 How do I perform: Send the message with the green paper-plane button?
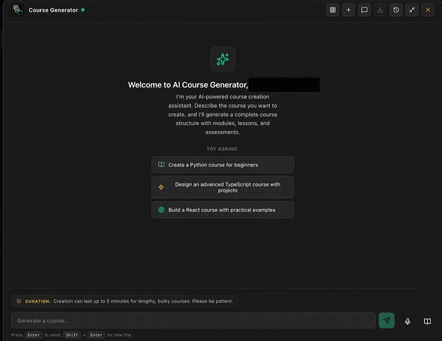(386, 320)
